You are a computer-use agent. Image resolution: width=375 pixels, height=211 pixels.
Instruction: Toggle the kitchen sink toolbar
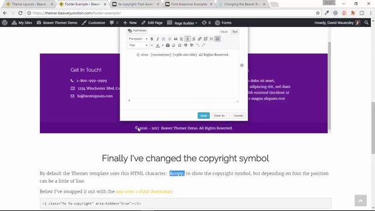217,39
